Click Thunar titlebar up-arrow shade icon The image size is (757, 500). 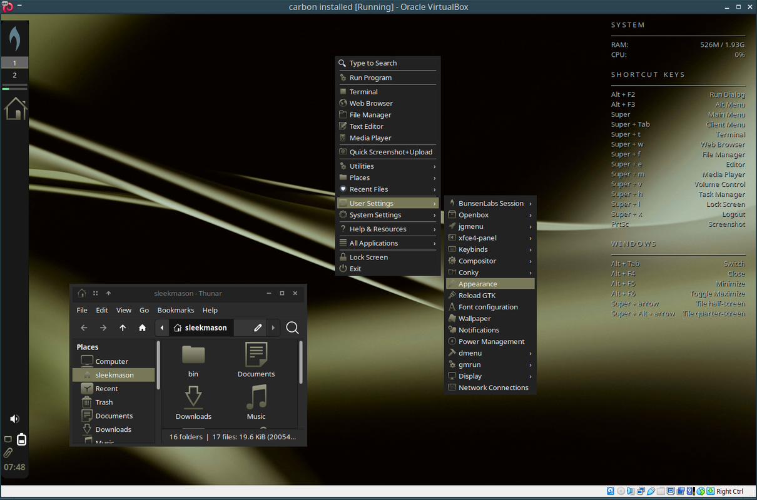(x=108, y=293)
